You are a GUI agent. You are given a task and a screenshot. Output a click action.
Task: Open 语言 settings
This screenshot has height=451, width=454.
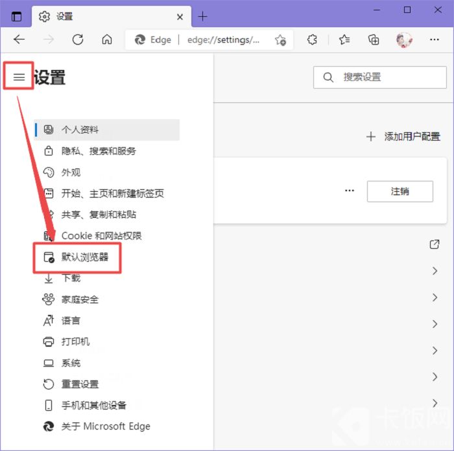pyautogui.click(x=62, y=321)
